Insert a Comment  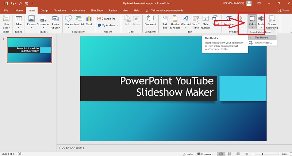150,20
